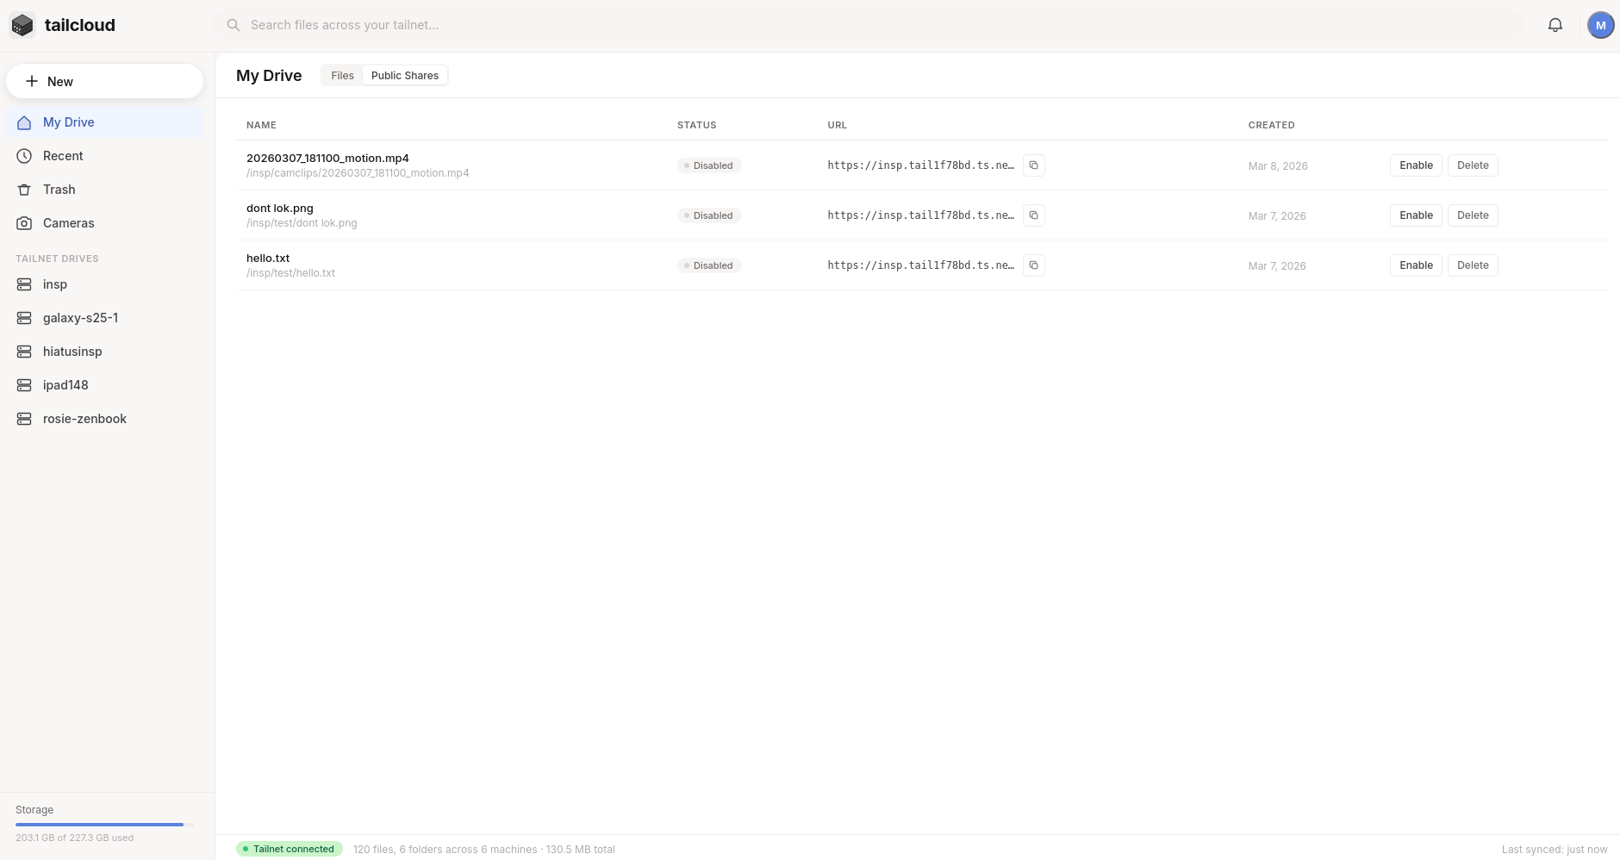Image resolution: width=1620 pixels, height=860 pixels.
Task: Enable the hello.txt share
Action: pyautogui.click(x=1416, y=265)
